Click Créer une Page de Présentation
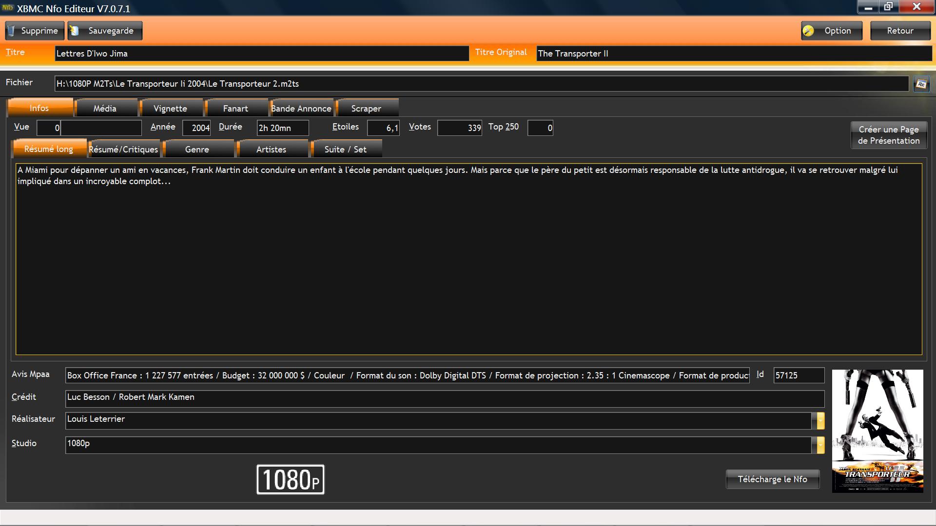 click(888, 135)
